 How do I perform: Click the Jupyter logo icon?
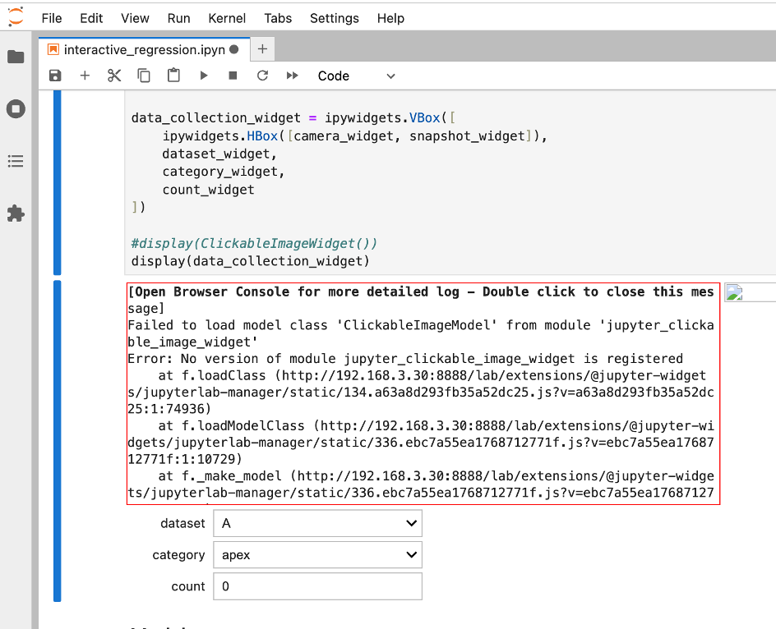pyautogui.click(x=16, y=16)
